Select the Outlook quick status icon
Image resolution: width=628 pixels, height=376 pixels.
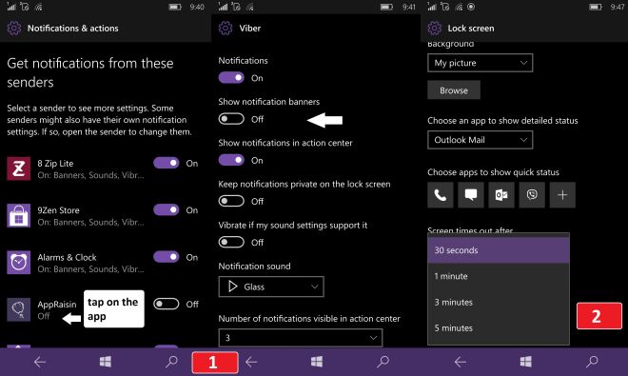click(501, 195)
